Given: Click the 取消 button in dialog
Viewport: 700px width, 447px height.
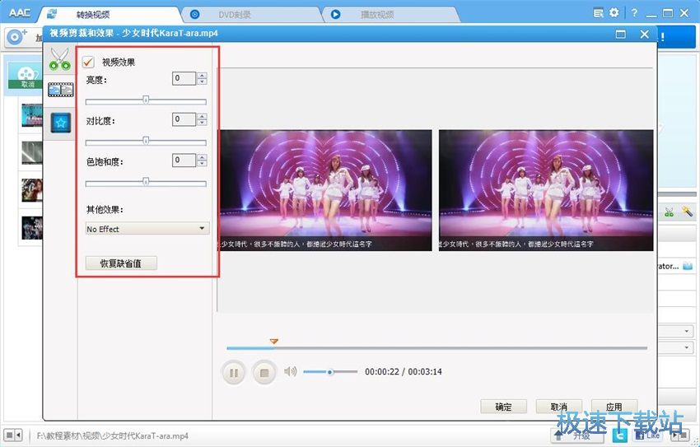Looking at the screenshot, I should [559, 407].
